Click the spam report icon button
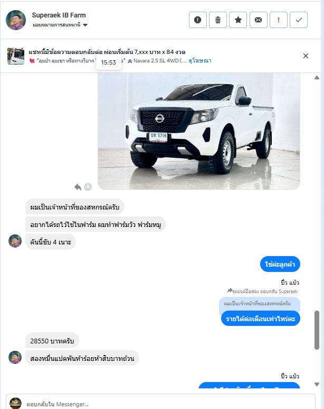The image size is (324, 409). point(197,20)
